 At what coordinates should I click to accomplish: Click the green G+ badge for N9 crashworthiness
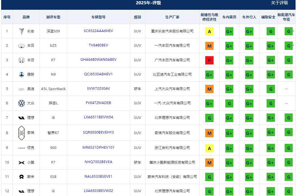[x=209, y=74]
